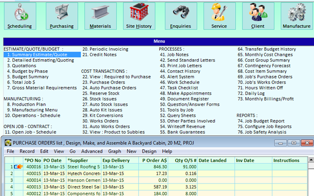The height and width of the screenshot is (196, 314).
Task: Open the Edit menu
Action: [44, 151]
